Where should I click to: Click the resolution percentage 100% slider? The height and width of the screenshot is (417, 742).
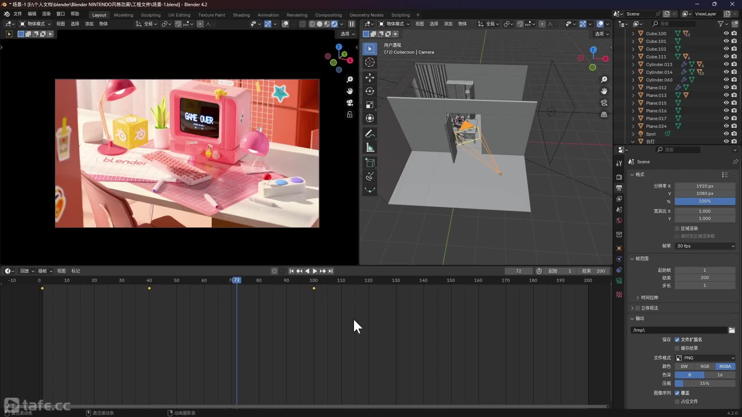point(705,201)
